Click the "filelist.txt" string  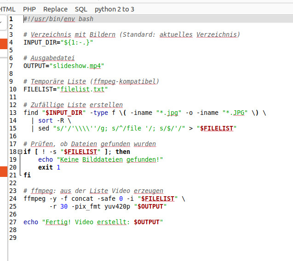pyautogui.click(x=82, y=89)
